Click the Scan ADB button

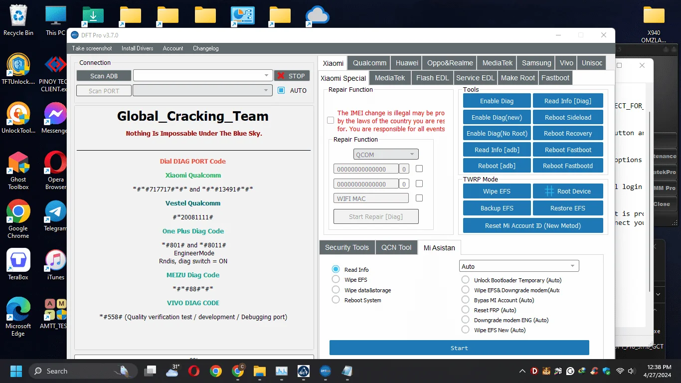tap(104, 76)
